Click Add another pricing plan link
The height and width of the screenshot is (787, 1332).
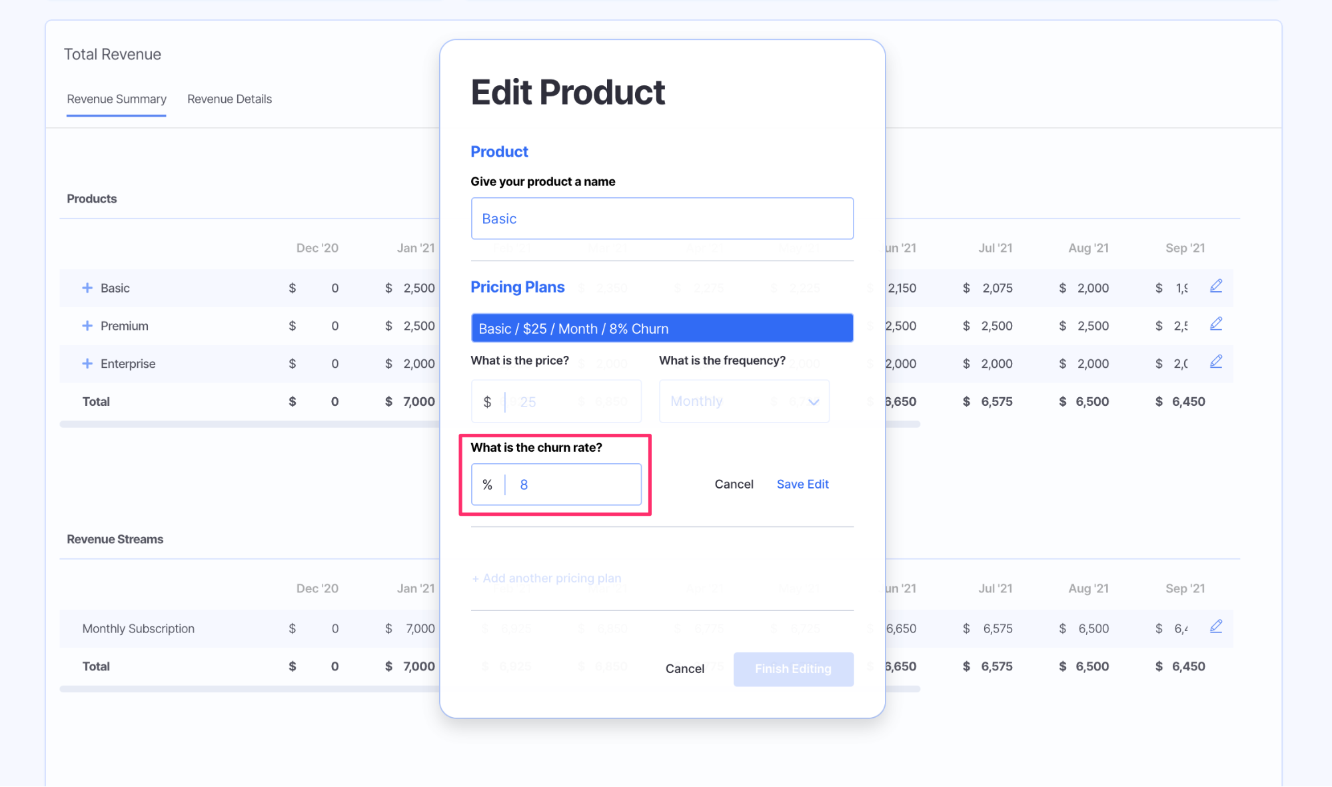coord(546,578)
